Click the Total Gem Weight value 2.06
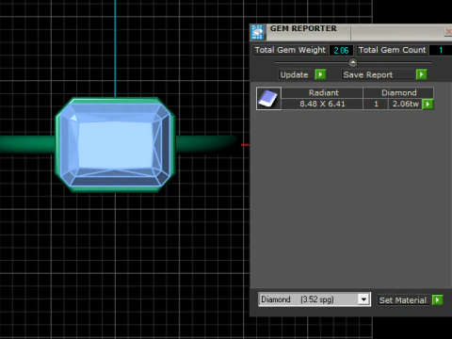Viewport: 452px width, 339px height. pyautogui.click(x=341, y=50)
